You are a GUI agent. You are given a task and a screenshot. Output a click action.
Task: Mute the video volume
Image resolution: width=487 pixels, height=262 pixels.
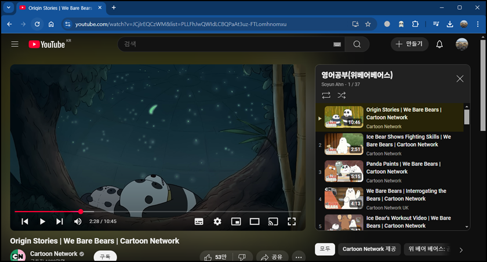[x=78, y=221]
